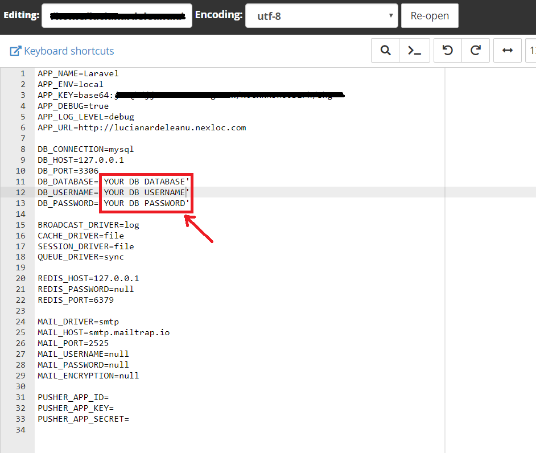
Task: Click the external link icon beside Keyboard shortcuts
Action: pos(15,51)
